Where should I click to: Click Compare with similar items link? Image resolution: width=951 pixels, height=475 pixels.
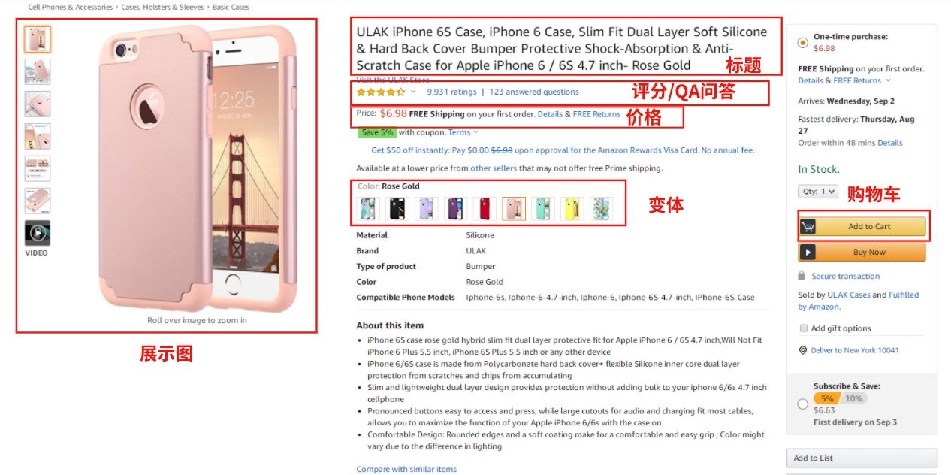pos(406,469)
